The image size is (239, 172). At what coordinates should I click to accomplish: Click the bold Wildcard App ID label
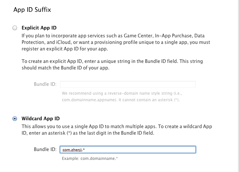point(41,119)
